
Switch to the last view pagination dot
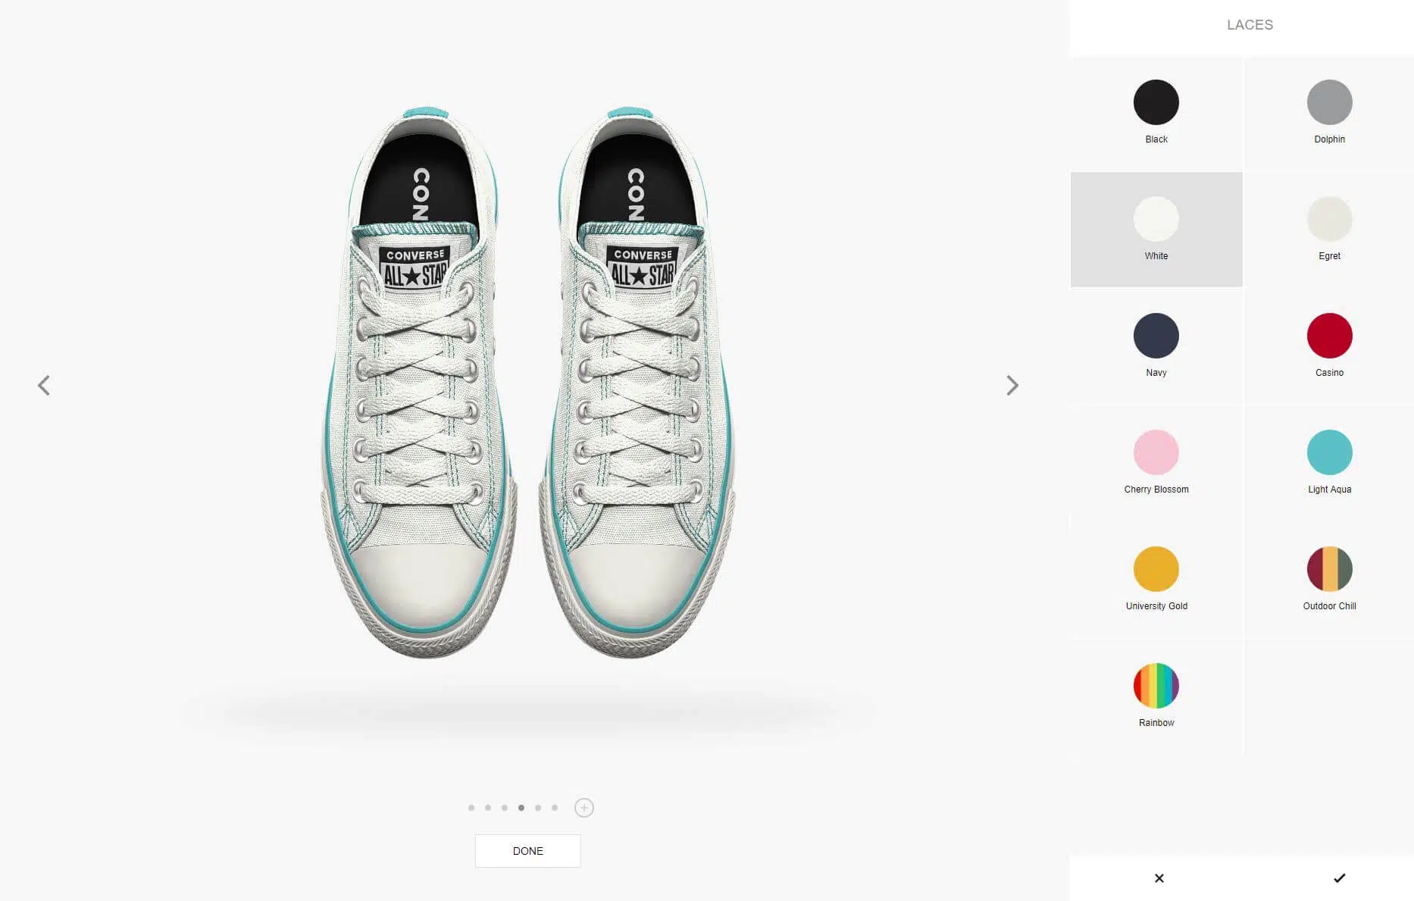(555, 808)
